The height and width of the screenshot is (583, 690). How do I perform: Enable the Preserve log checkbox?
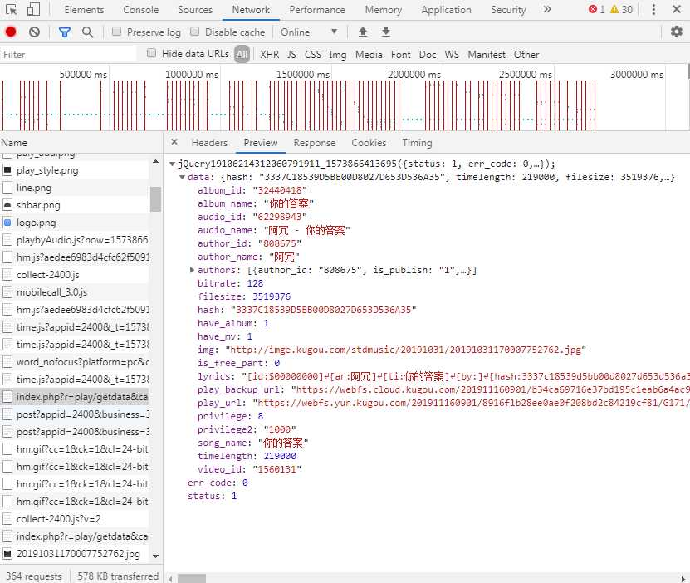pos(117,32)
